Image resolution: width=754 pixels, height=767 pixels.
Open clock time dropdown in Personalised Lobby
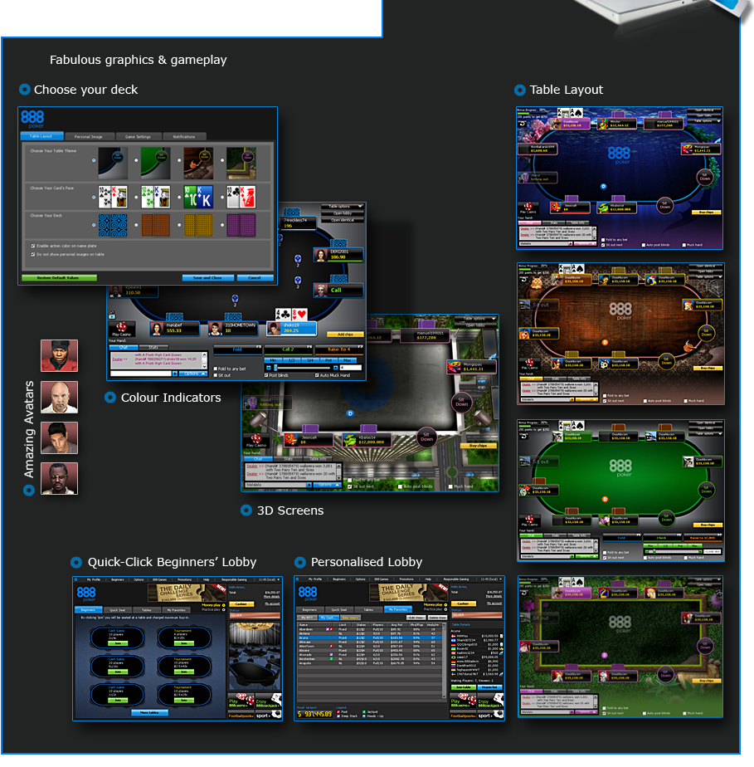click(x=492, y=579)
